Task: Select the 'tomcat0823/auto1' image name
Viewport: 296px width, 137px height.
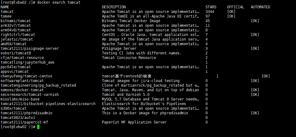Action: [x=18, y=118]
